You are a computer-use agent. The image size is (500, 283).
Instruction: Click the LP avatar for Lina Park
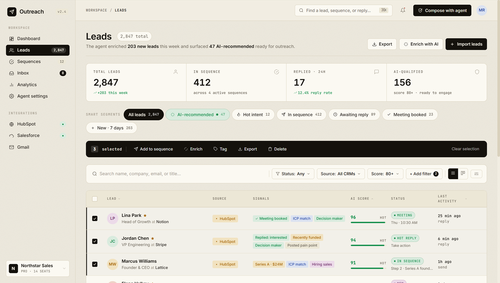(x=113, y=218)
